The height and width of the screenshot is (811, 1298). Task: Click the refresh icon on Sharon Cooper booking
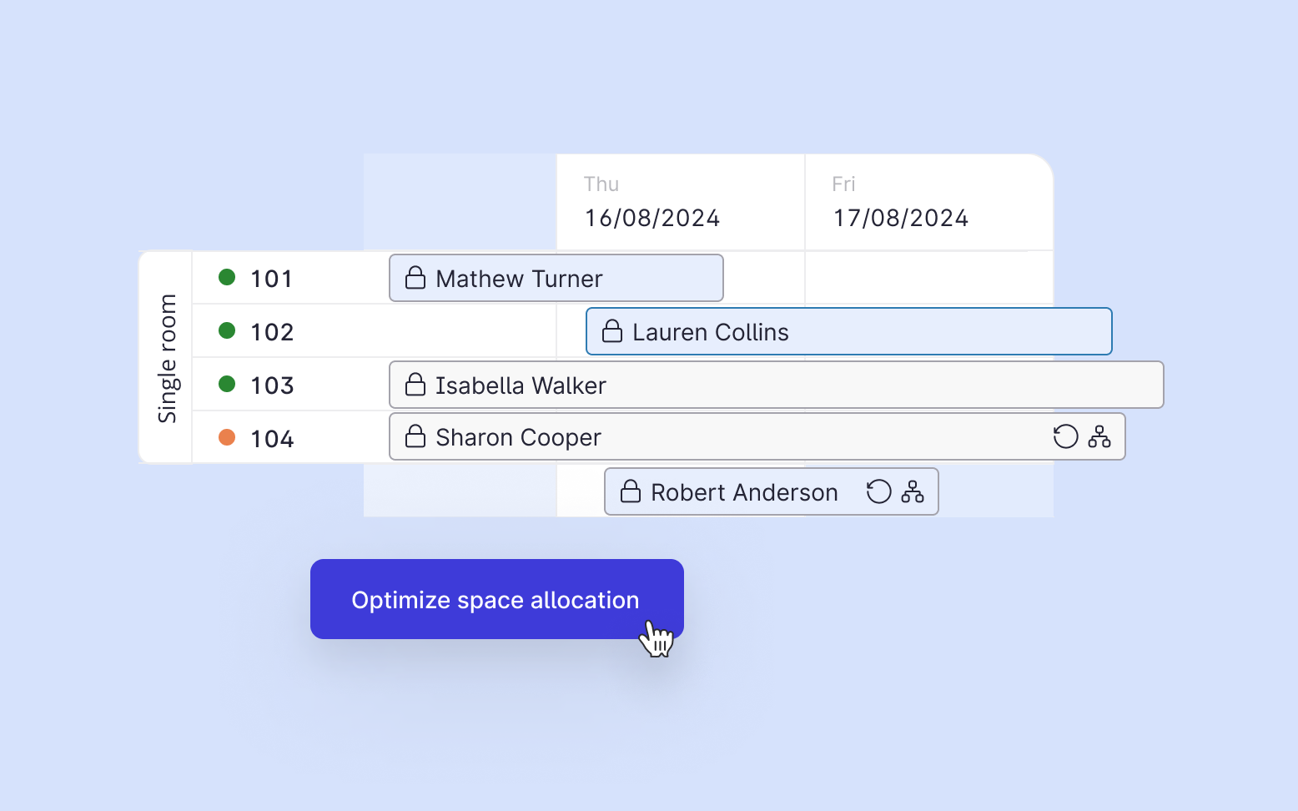pos(1065,436)
